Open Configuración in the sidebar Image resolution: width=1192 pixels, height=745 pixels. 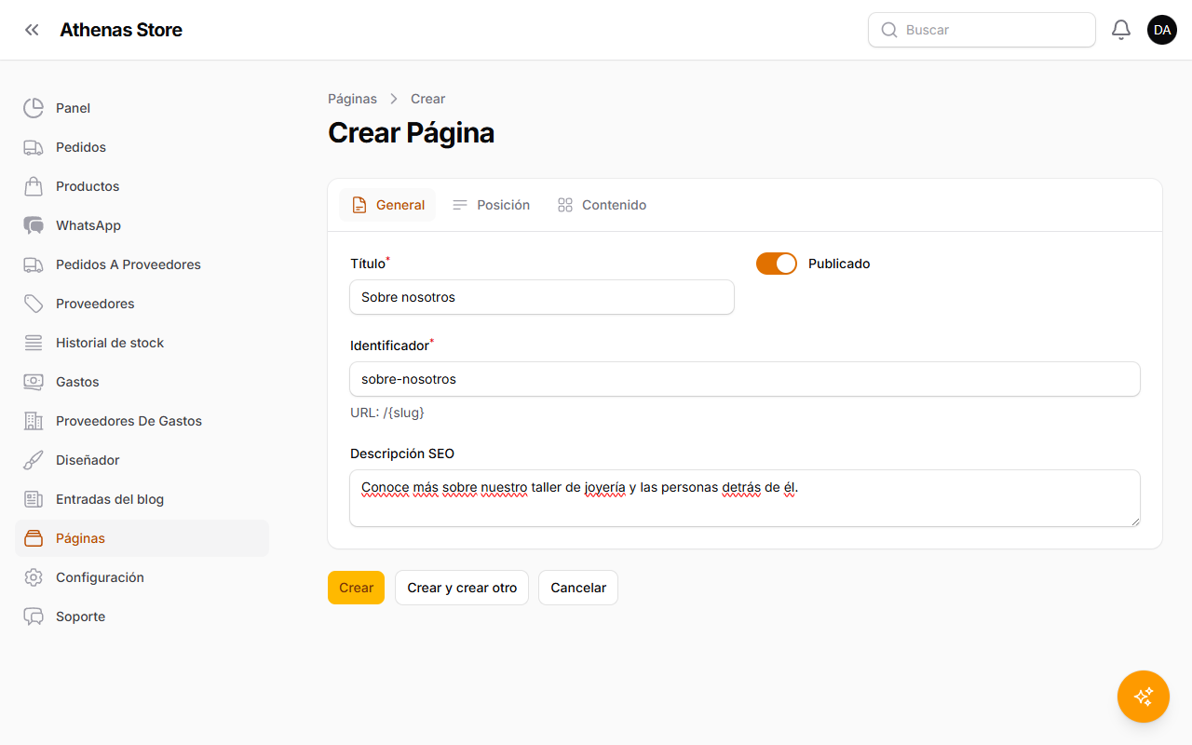pyautogui.click(x=142, y=577)
